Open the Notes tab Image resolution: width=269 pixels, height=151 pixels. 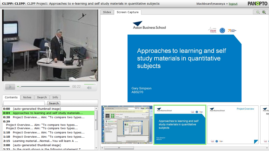(x=27, y=97)
